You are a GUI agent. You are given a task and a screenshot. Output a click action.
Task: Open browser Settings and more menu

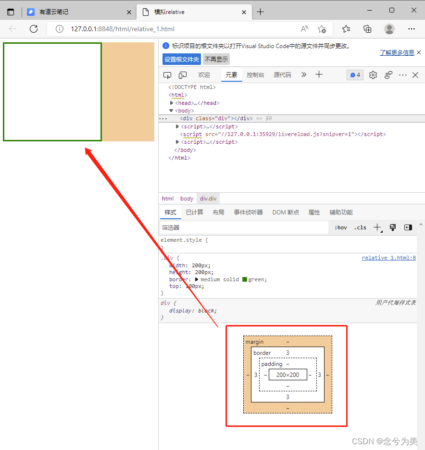tap(412, 29)
